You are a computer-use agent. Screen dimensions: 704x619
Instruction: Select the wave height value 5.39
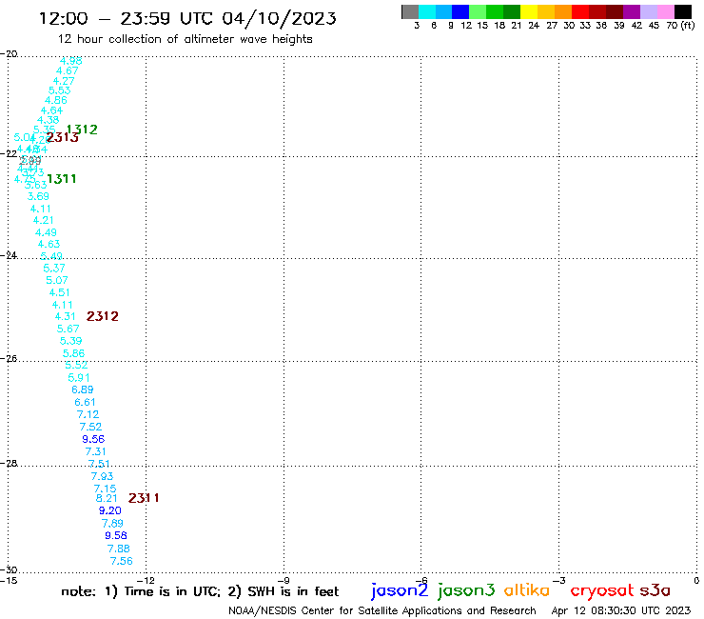pos(71,341)
